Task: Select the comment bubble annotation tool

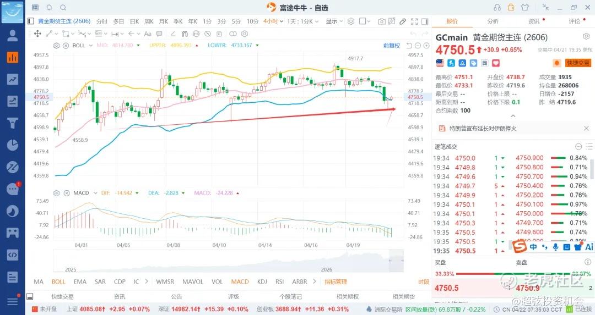Action: click(x=159, y=34)
